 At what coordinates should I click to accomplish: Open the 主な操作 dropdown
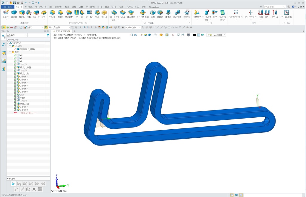point(17,35)
